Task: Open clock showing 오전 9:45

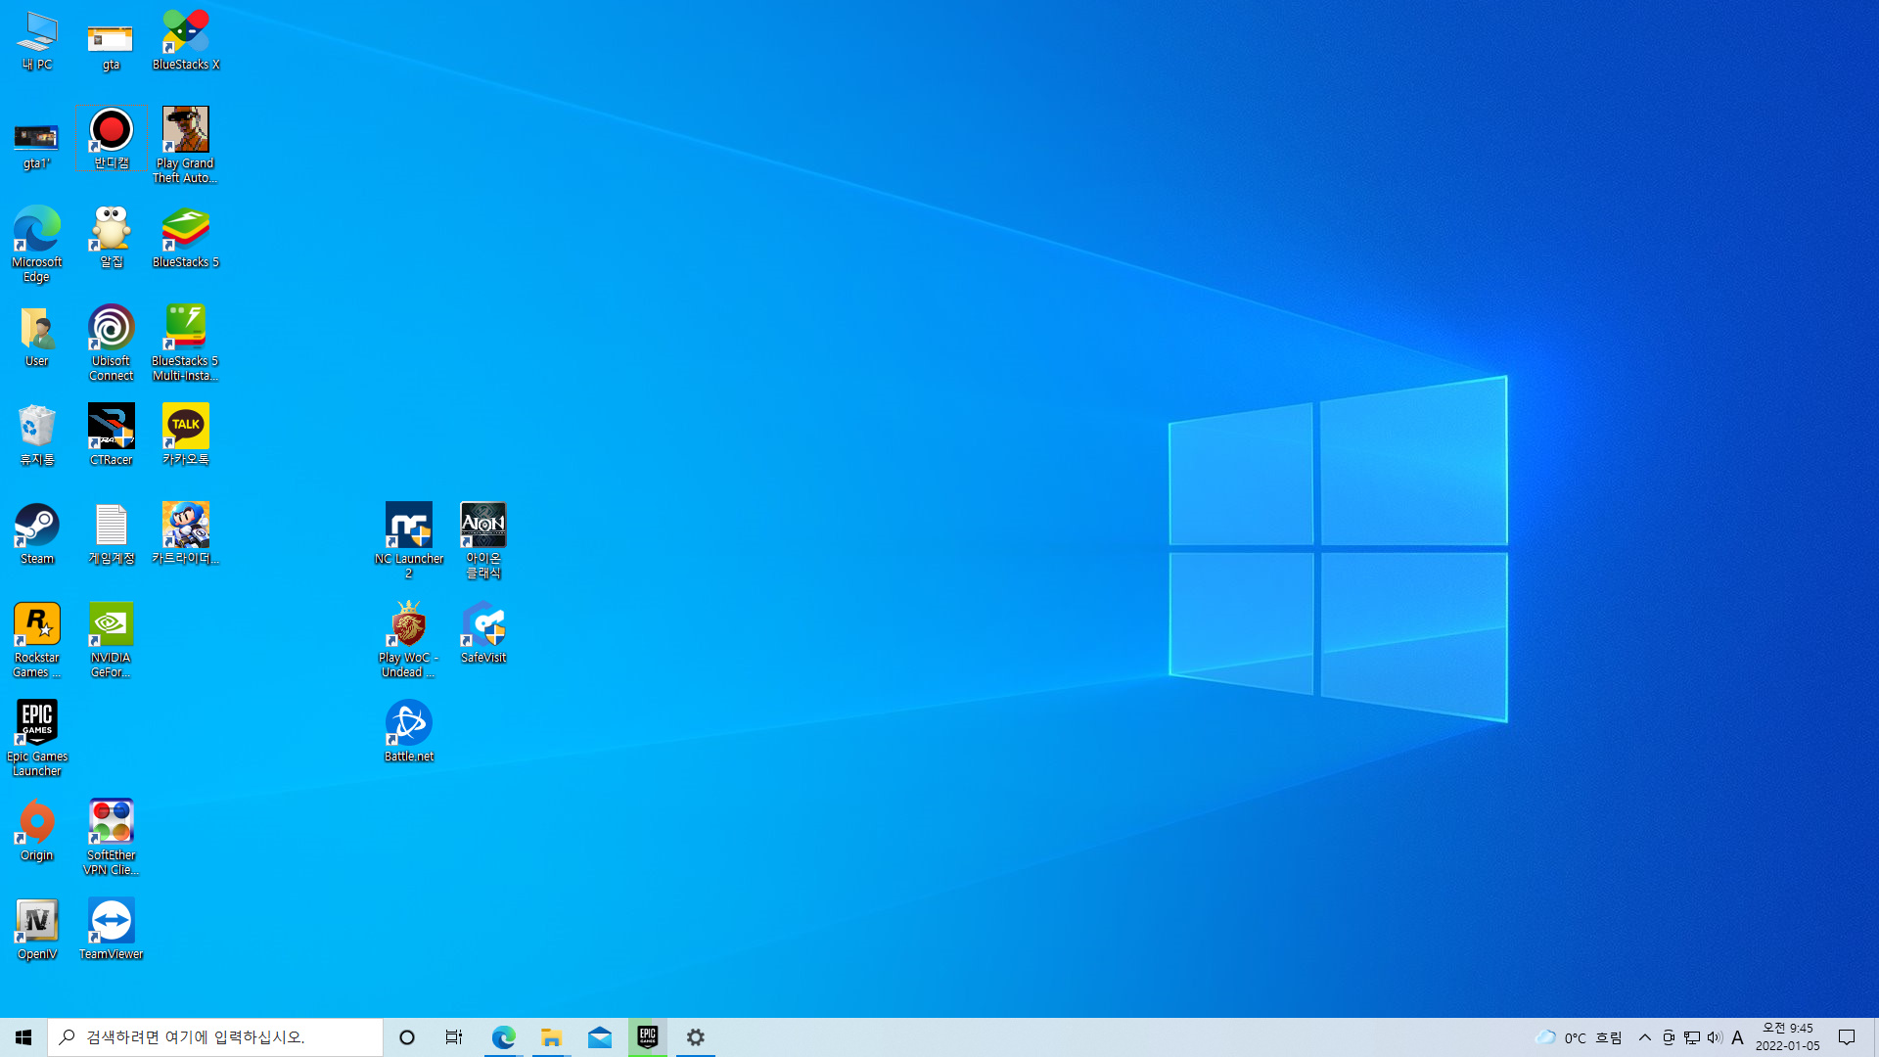Action: pyautogui.click(x=1788, y=1037)
